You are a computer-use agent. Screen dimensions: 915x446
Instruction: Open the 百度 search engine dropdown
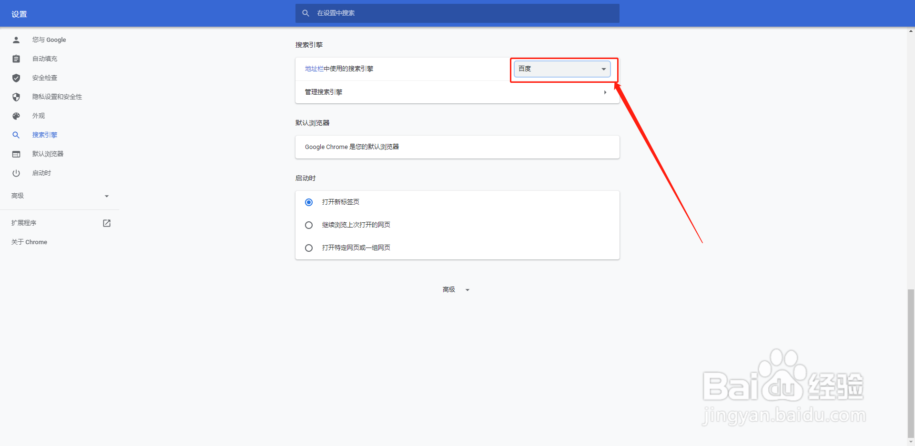point(562,69)
